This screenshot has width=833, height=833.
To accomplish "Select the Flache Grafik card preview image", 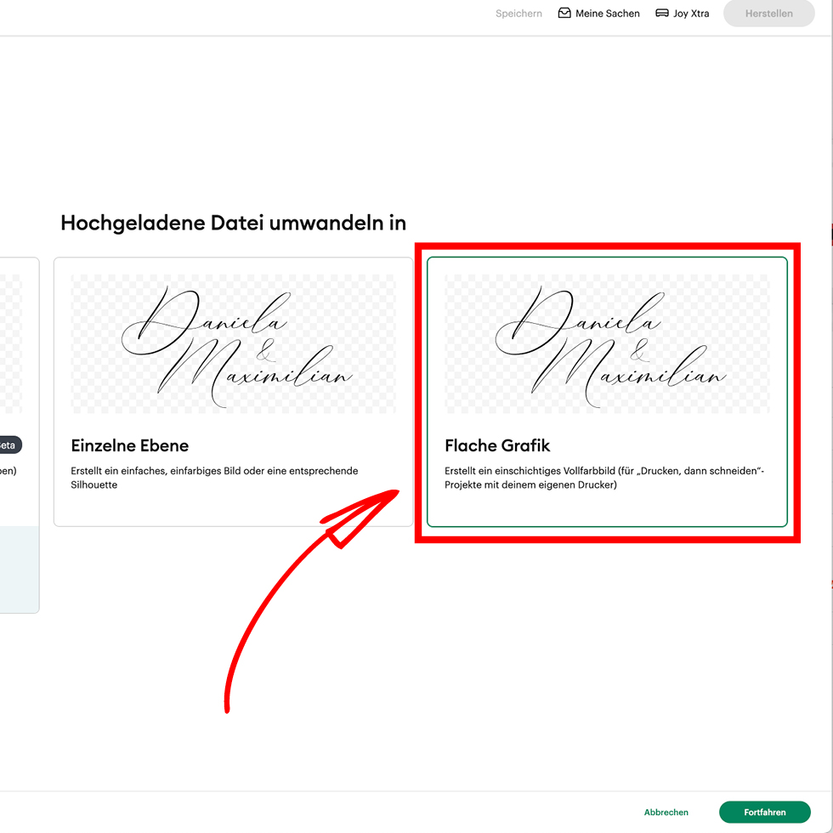I will [607, 343].
